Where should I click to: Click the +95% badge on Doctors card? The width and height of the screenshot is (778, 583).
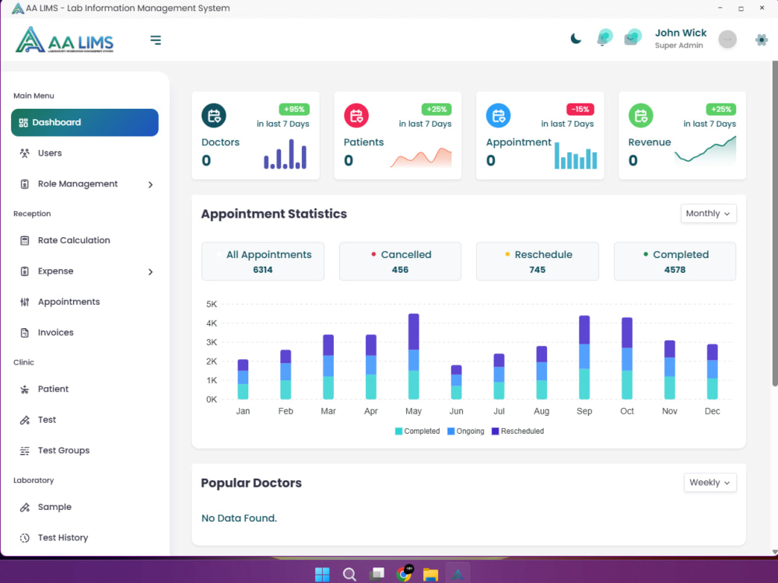[294, 109]
